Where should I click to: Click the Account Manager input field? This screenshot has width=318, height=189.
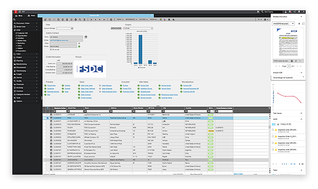(63, 29)
